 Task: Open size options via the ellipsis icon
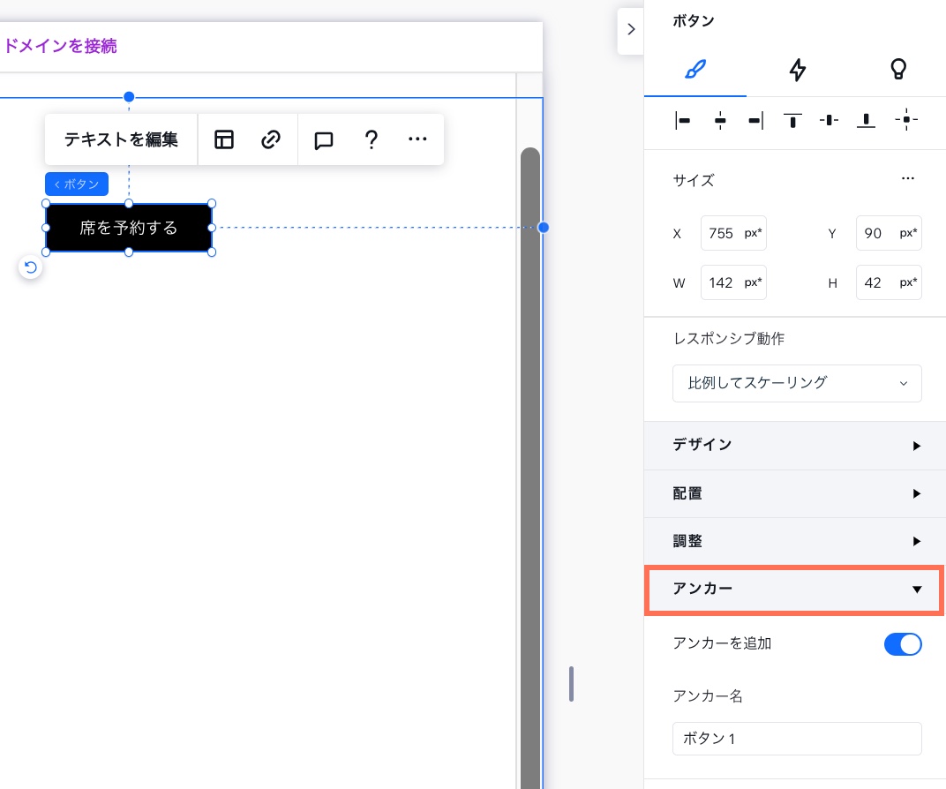pyautogui.click(x=908, y=178)
